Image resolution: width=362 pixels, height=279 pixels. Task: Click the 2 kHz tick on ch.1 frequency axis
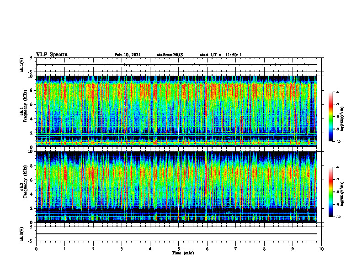click(x=32, y=133)
